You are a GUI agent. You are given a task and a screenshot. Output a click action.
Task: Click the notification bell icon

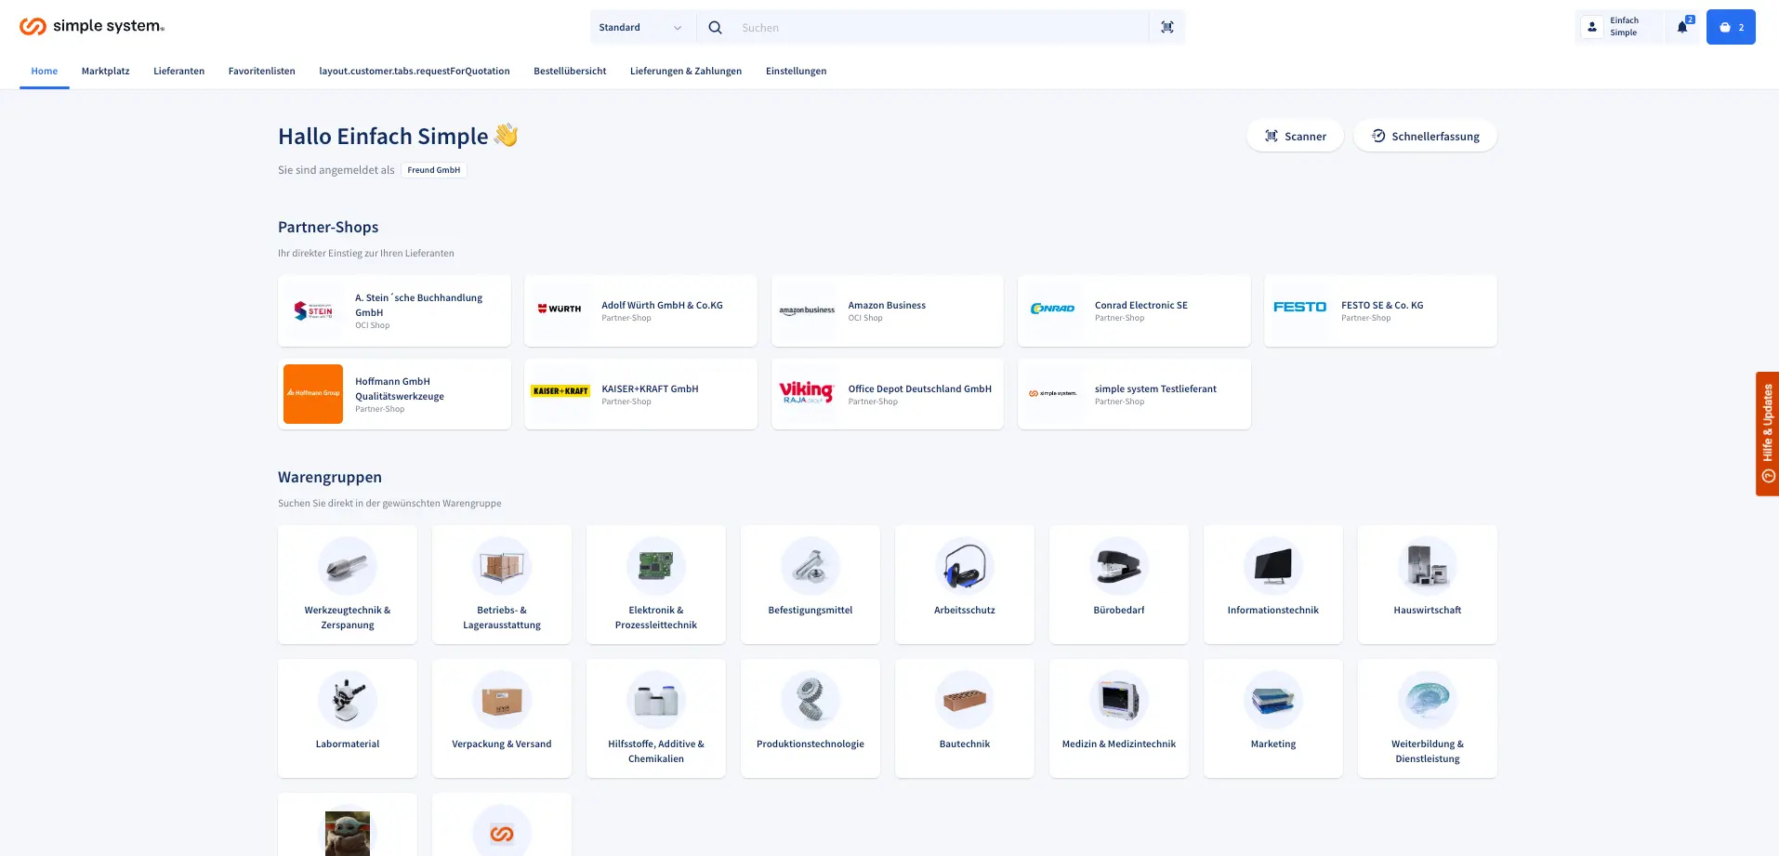[1681, 27]
